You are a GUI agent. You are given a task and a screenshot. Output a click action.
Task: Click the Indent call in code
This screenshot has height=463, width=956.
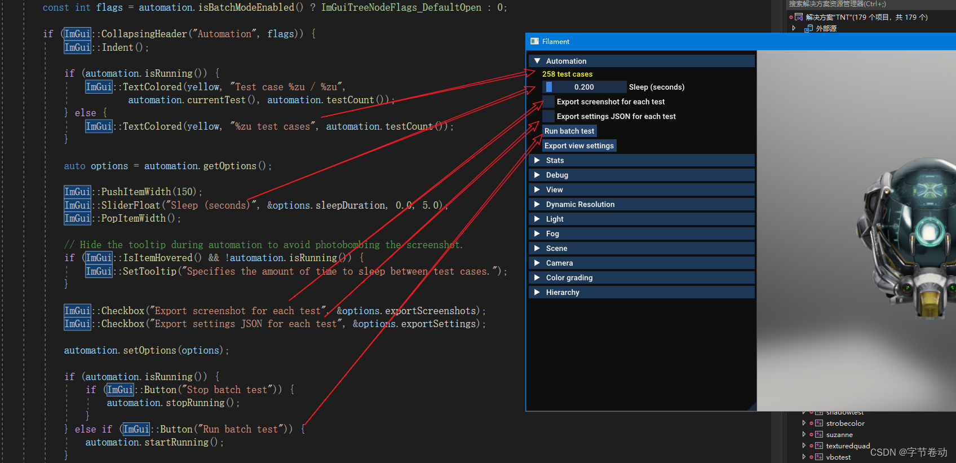[117, 47]
